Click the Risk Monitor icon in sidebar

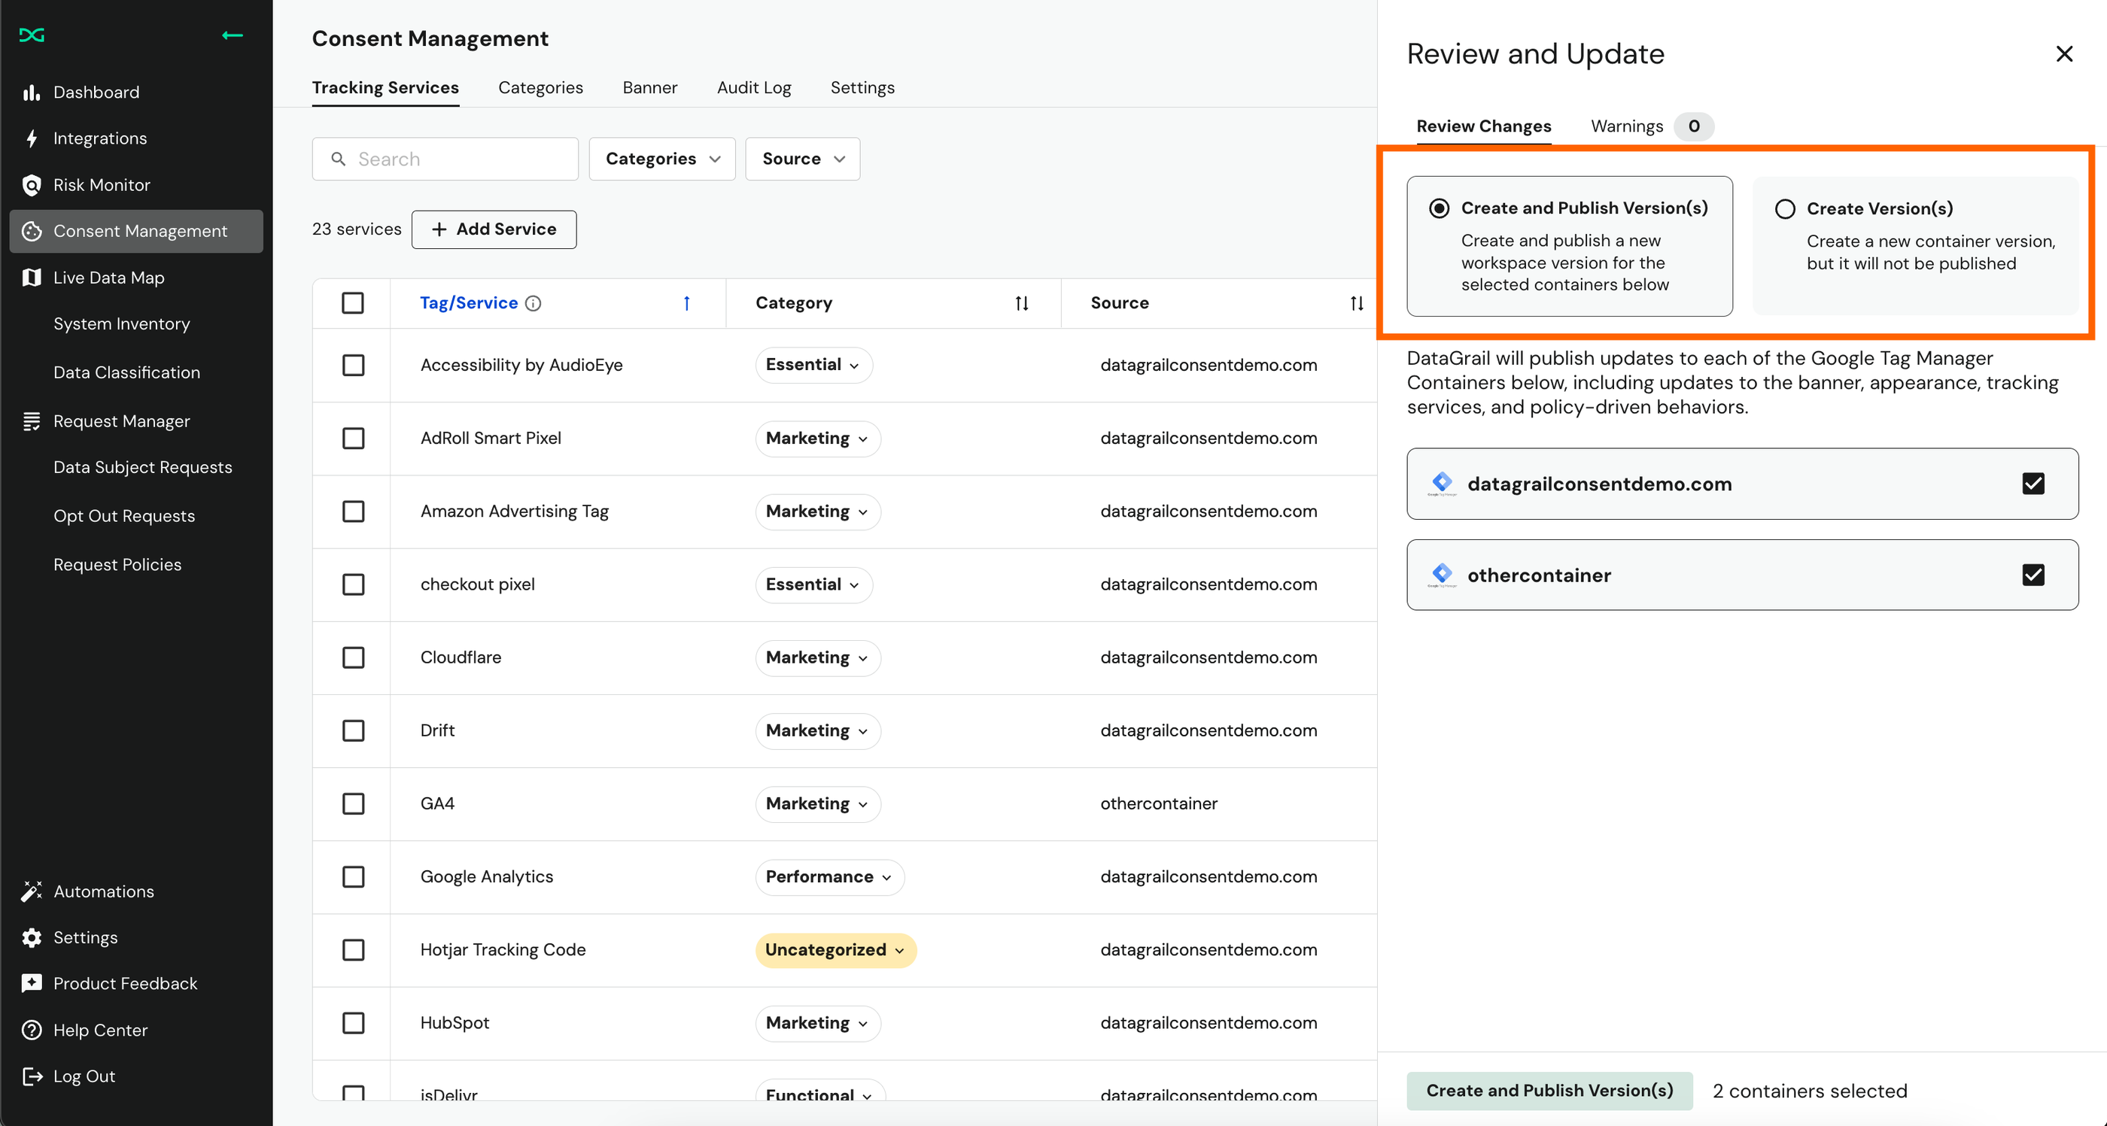31,184
